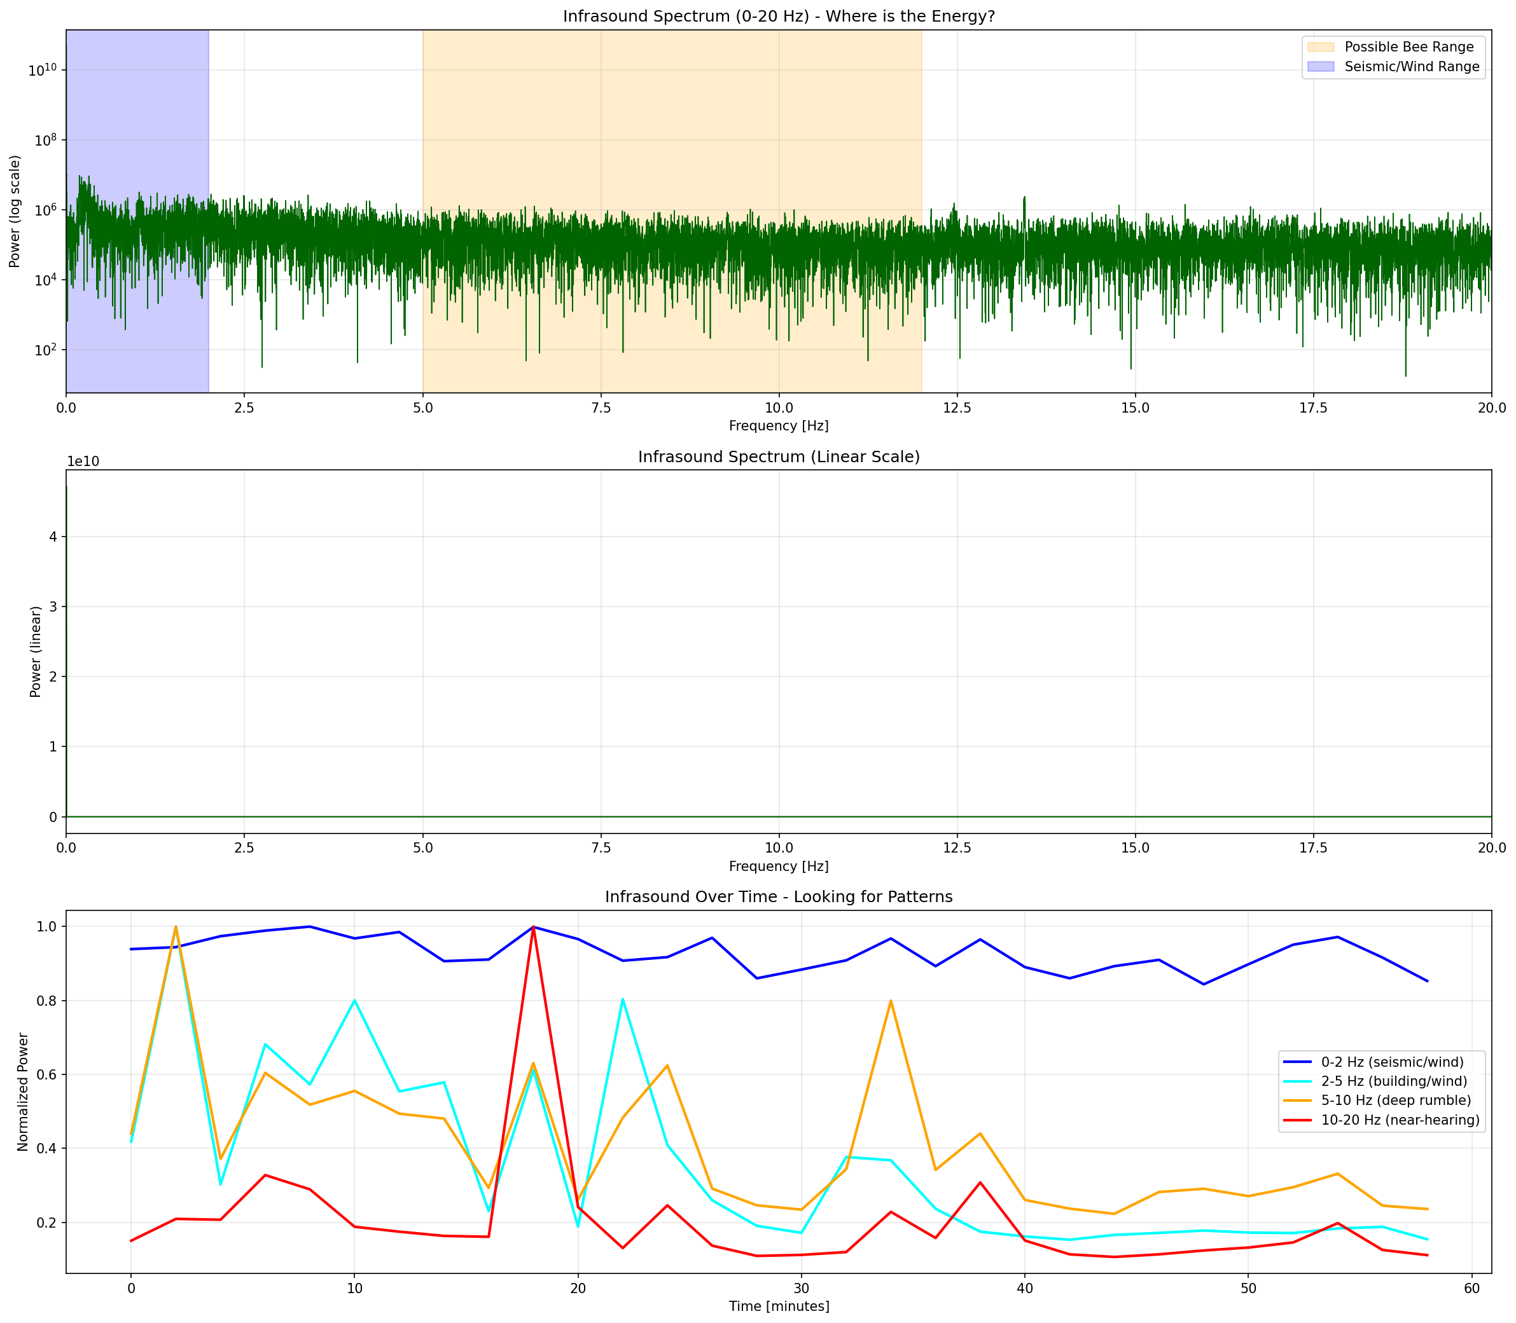This screenshot has width=1516, height=1323.
Task: Click the Seismic/Wind Range blue legend swatch
Action: coord(1320,67)
